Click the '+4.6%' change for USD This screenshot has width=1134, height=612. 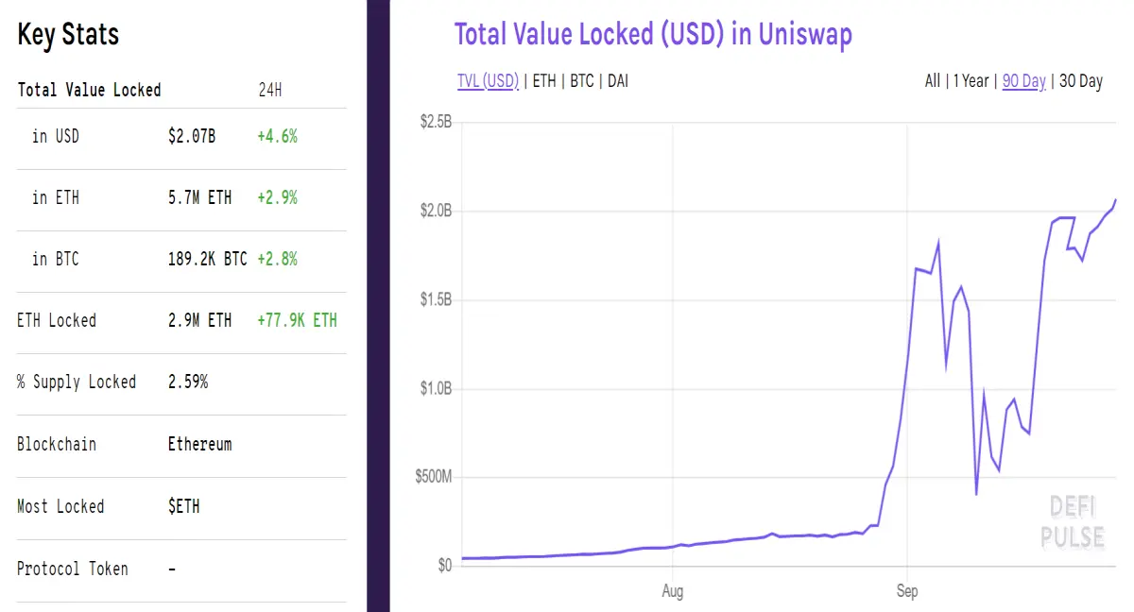click(x=277, y=136)
